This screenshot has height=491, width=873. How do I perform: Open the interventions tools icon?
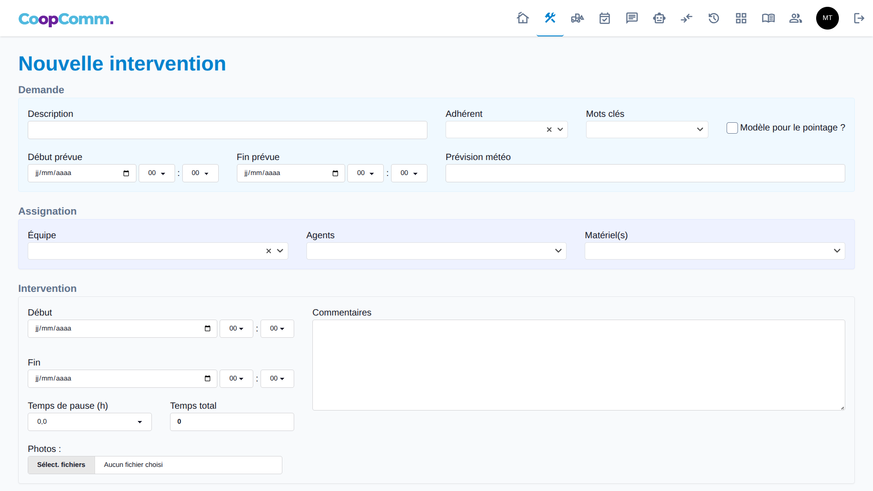coord(550,18)
